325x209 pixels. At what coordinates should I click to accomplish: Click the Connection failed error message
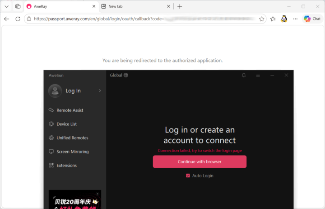click(x=200, y=150)
